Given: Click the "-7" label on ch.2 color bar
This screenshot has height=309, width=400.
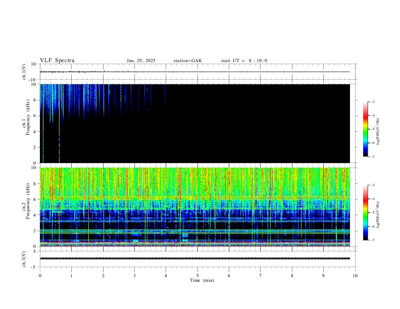Looking at the screenshot, I should (373, 240).
